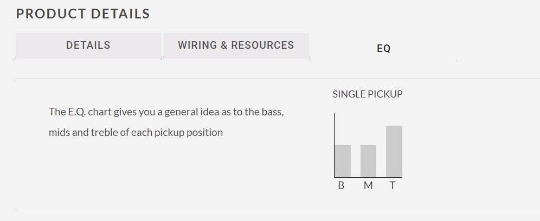Click the M label under the chart
Screen dimensions: 540x221
click(368, 186)
